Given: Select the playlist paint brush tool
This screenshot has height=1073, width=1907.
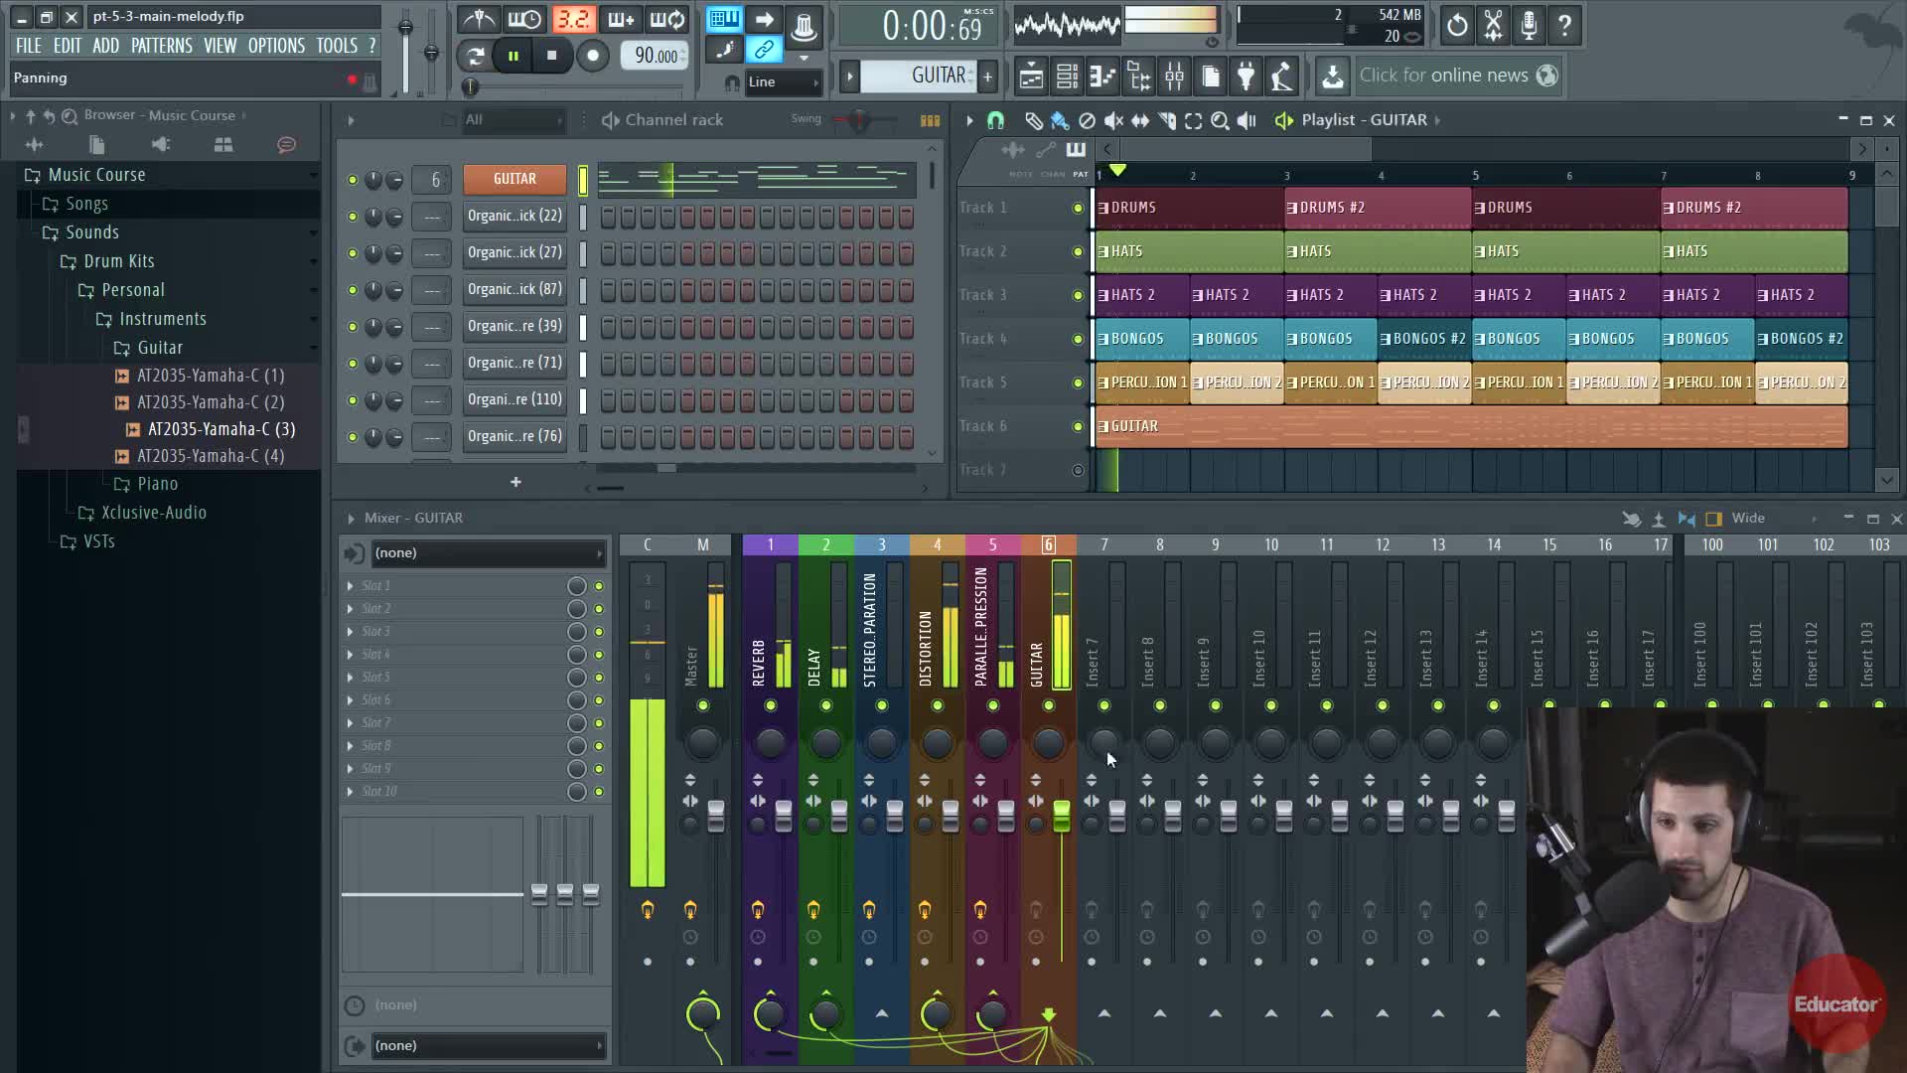Looking at the screenshot, I should tap(1060, 120).
